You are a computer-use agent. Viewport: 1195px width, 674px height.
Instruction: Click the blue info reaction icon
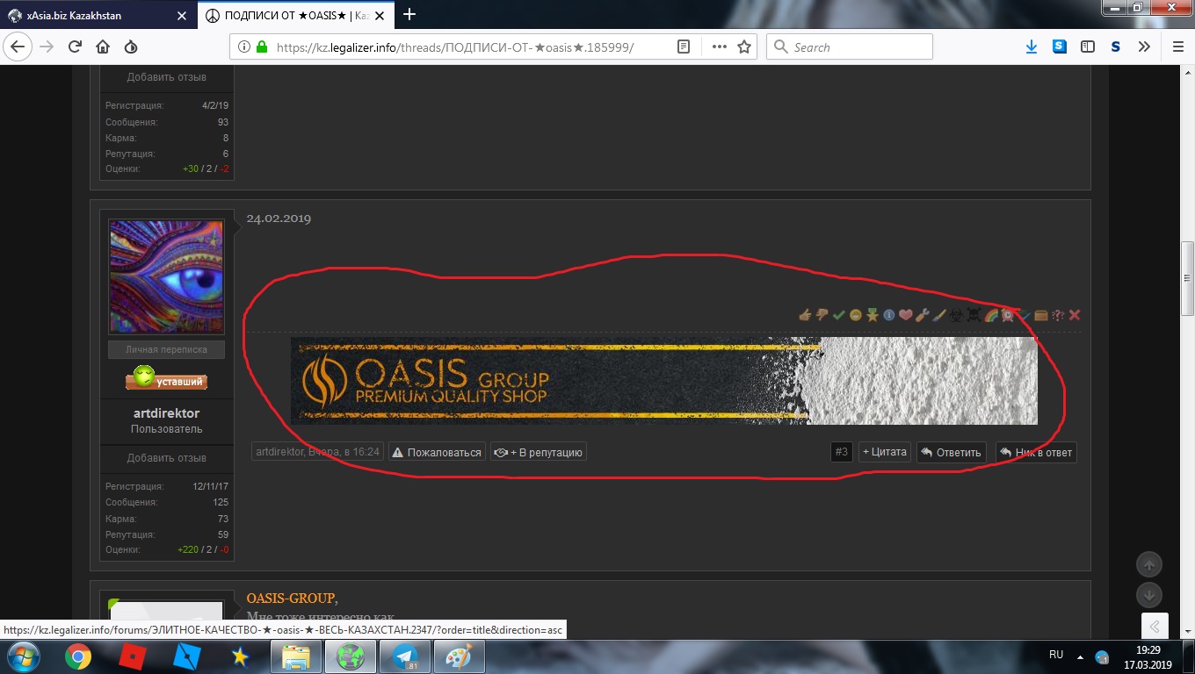coord(888,315)
